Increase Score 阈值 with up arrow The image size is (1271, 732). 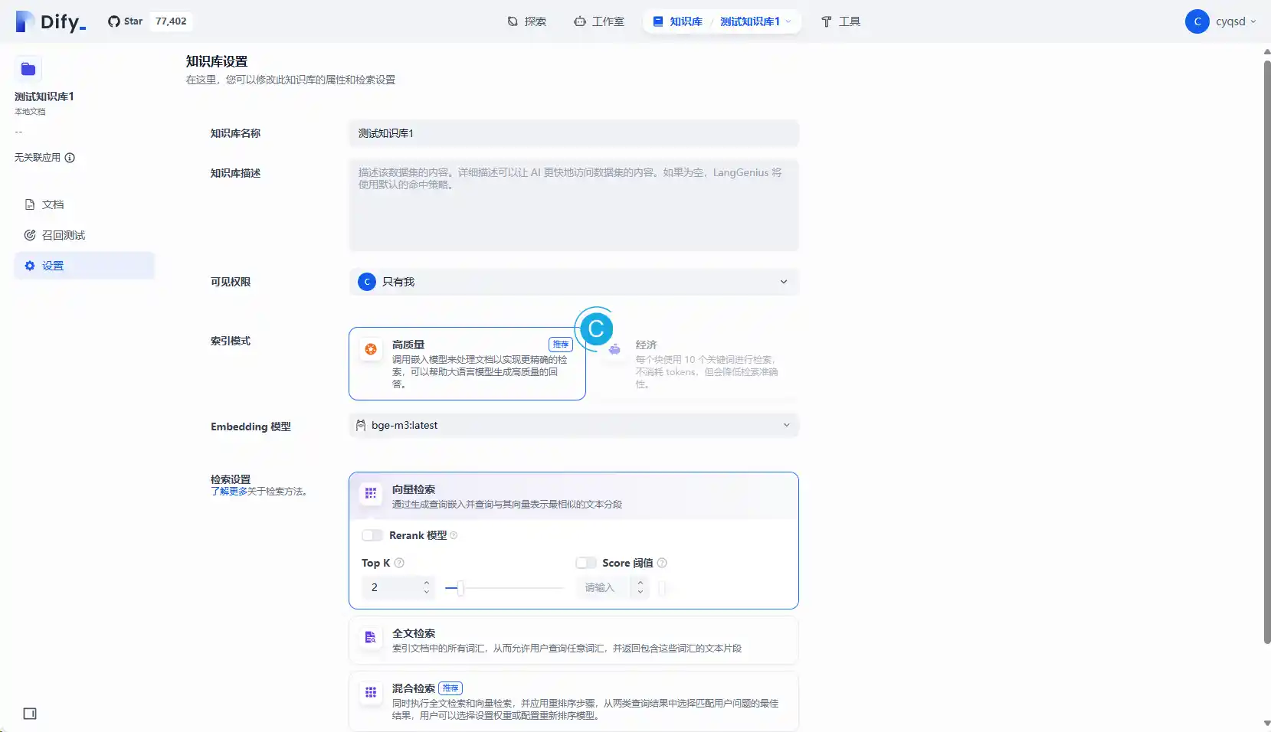pos(640,583)
